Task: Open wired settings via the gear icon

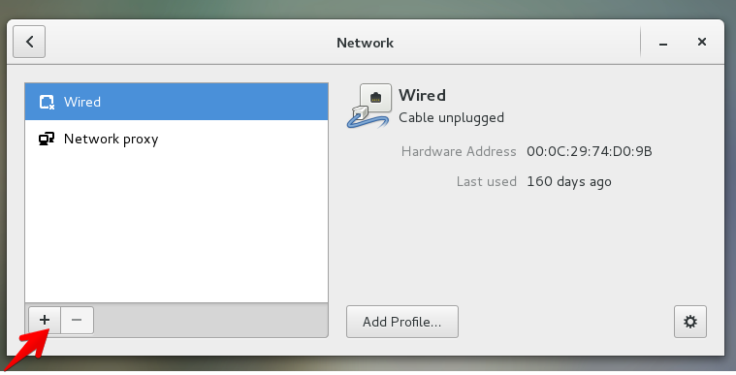Action: 690,322
